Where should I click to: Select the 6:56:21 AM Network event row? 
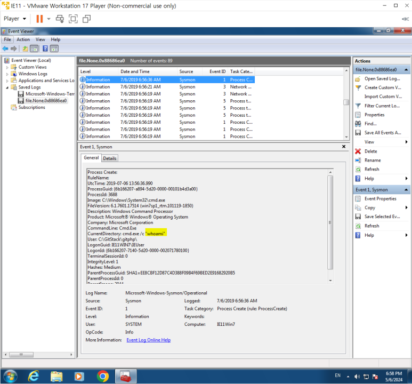pos(167,87)
